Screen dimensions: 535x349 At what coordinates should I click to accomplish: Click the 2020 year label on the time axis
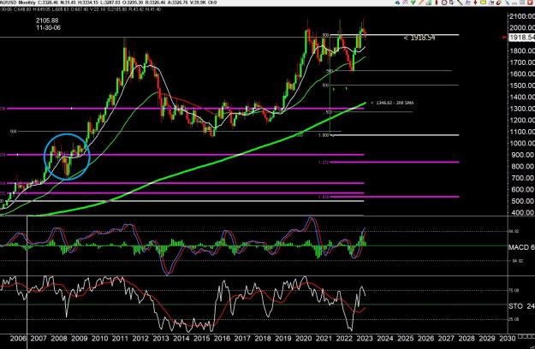point(303,339)
